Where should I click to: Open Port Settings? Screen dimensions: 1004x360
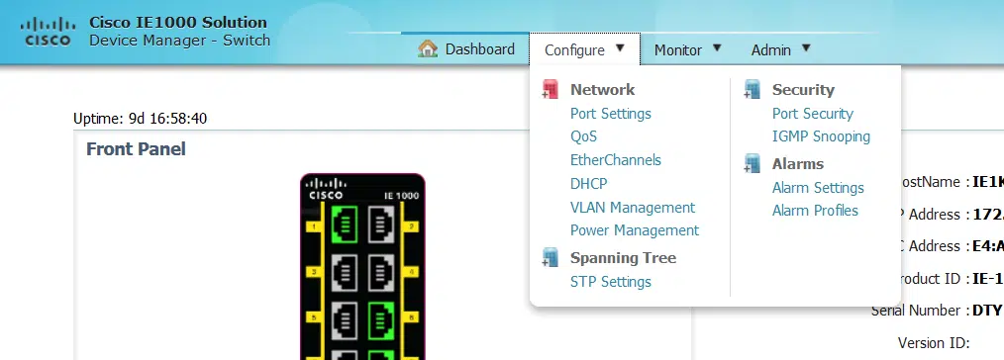pyautogui.click(x=610, y=114)
